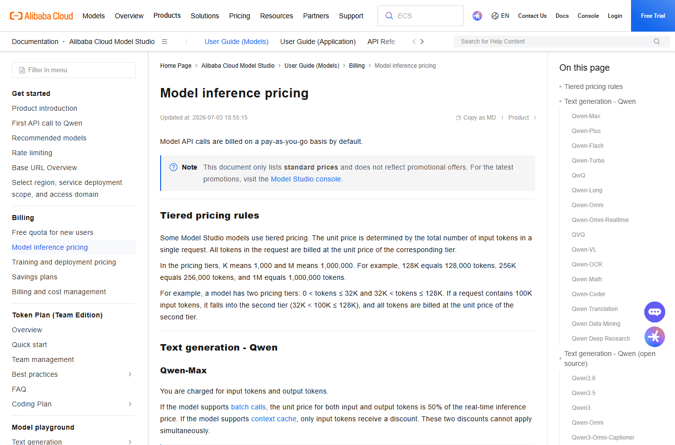Open Billing and cost management

pyautogui.click(x=59, y=292)
